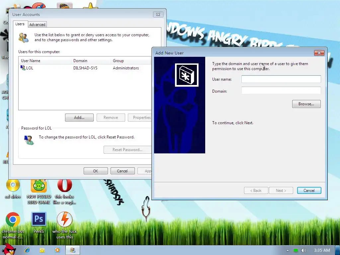Cancel the Add New User wizard
340x255 pixels.
(x=309, y=190)
